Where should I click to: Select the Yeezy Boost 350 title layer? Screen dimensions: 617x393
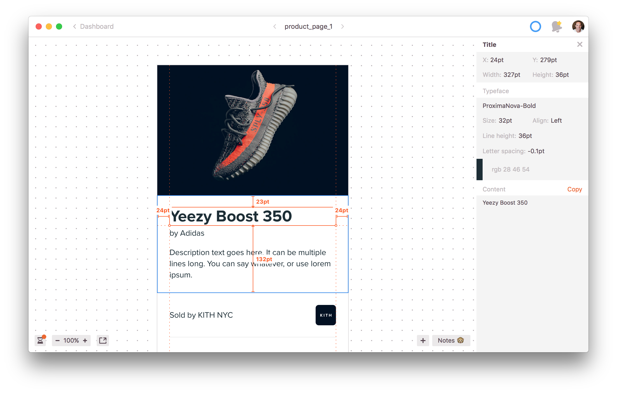pyautogui.click(x=231, y=216)
